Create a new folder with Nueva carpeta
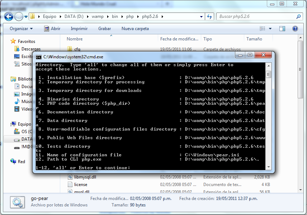This screenshot has width=307, height=215. 135,29
